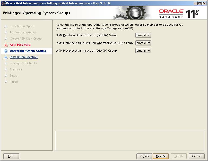Open the Help dialog
The height and width of the screenshot is (161, 208).
[x=11, y=156]
